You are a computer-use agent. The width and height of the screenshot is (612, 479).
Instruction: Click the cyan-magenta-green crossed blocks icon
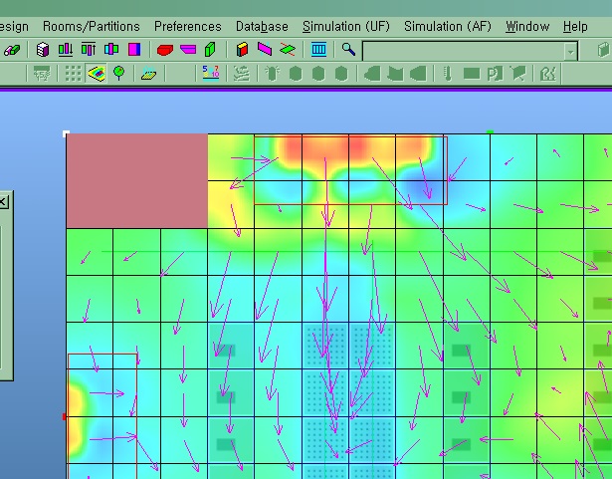point(111,50)
